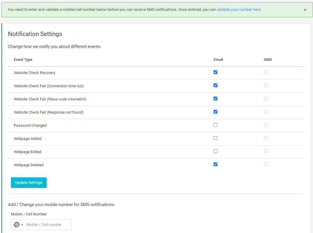
Task: Dismiss the SMS validation alert banner
Action: [305, 10]
